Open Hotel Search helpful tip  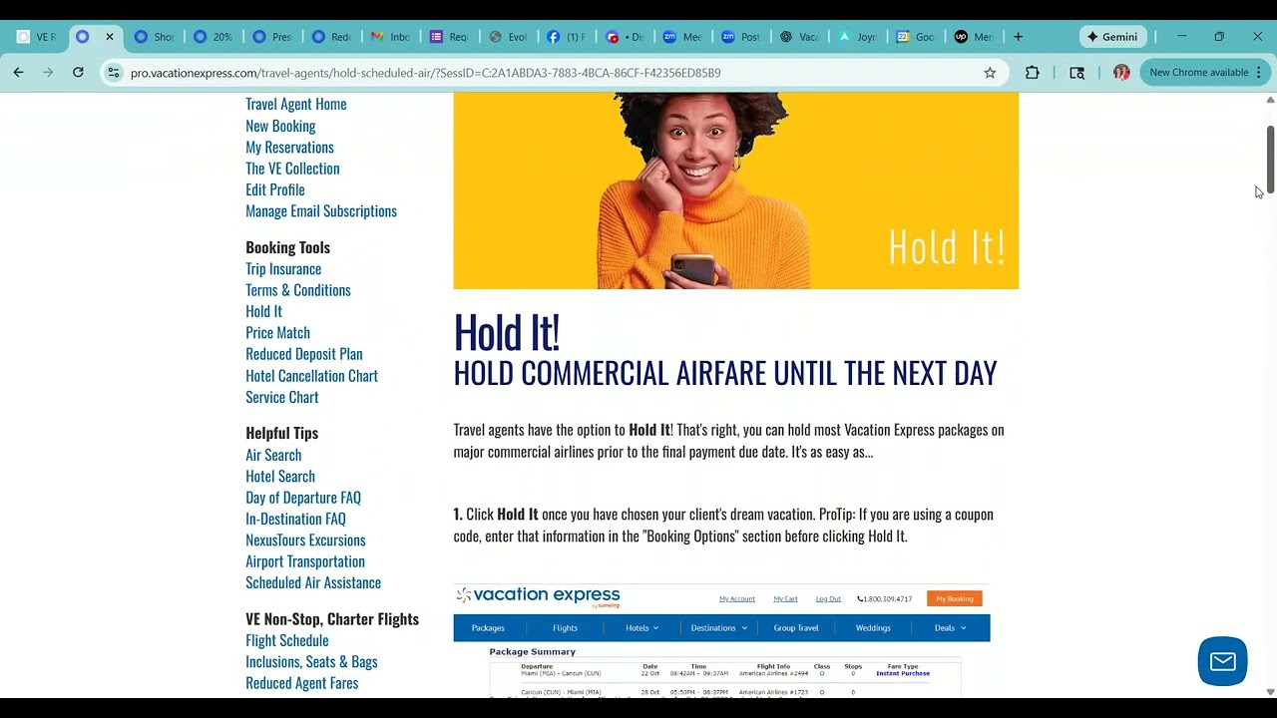point(280,476)
